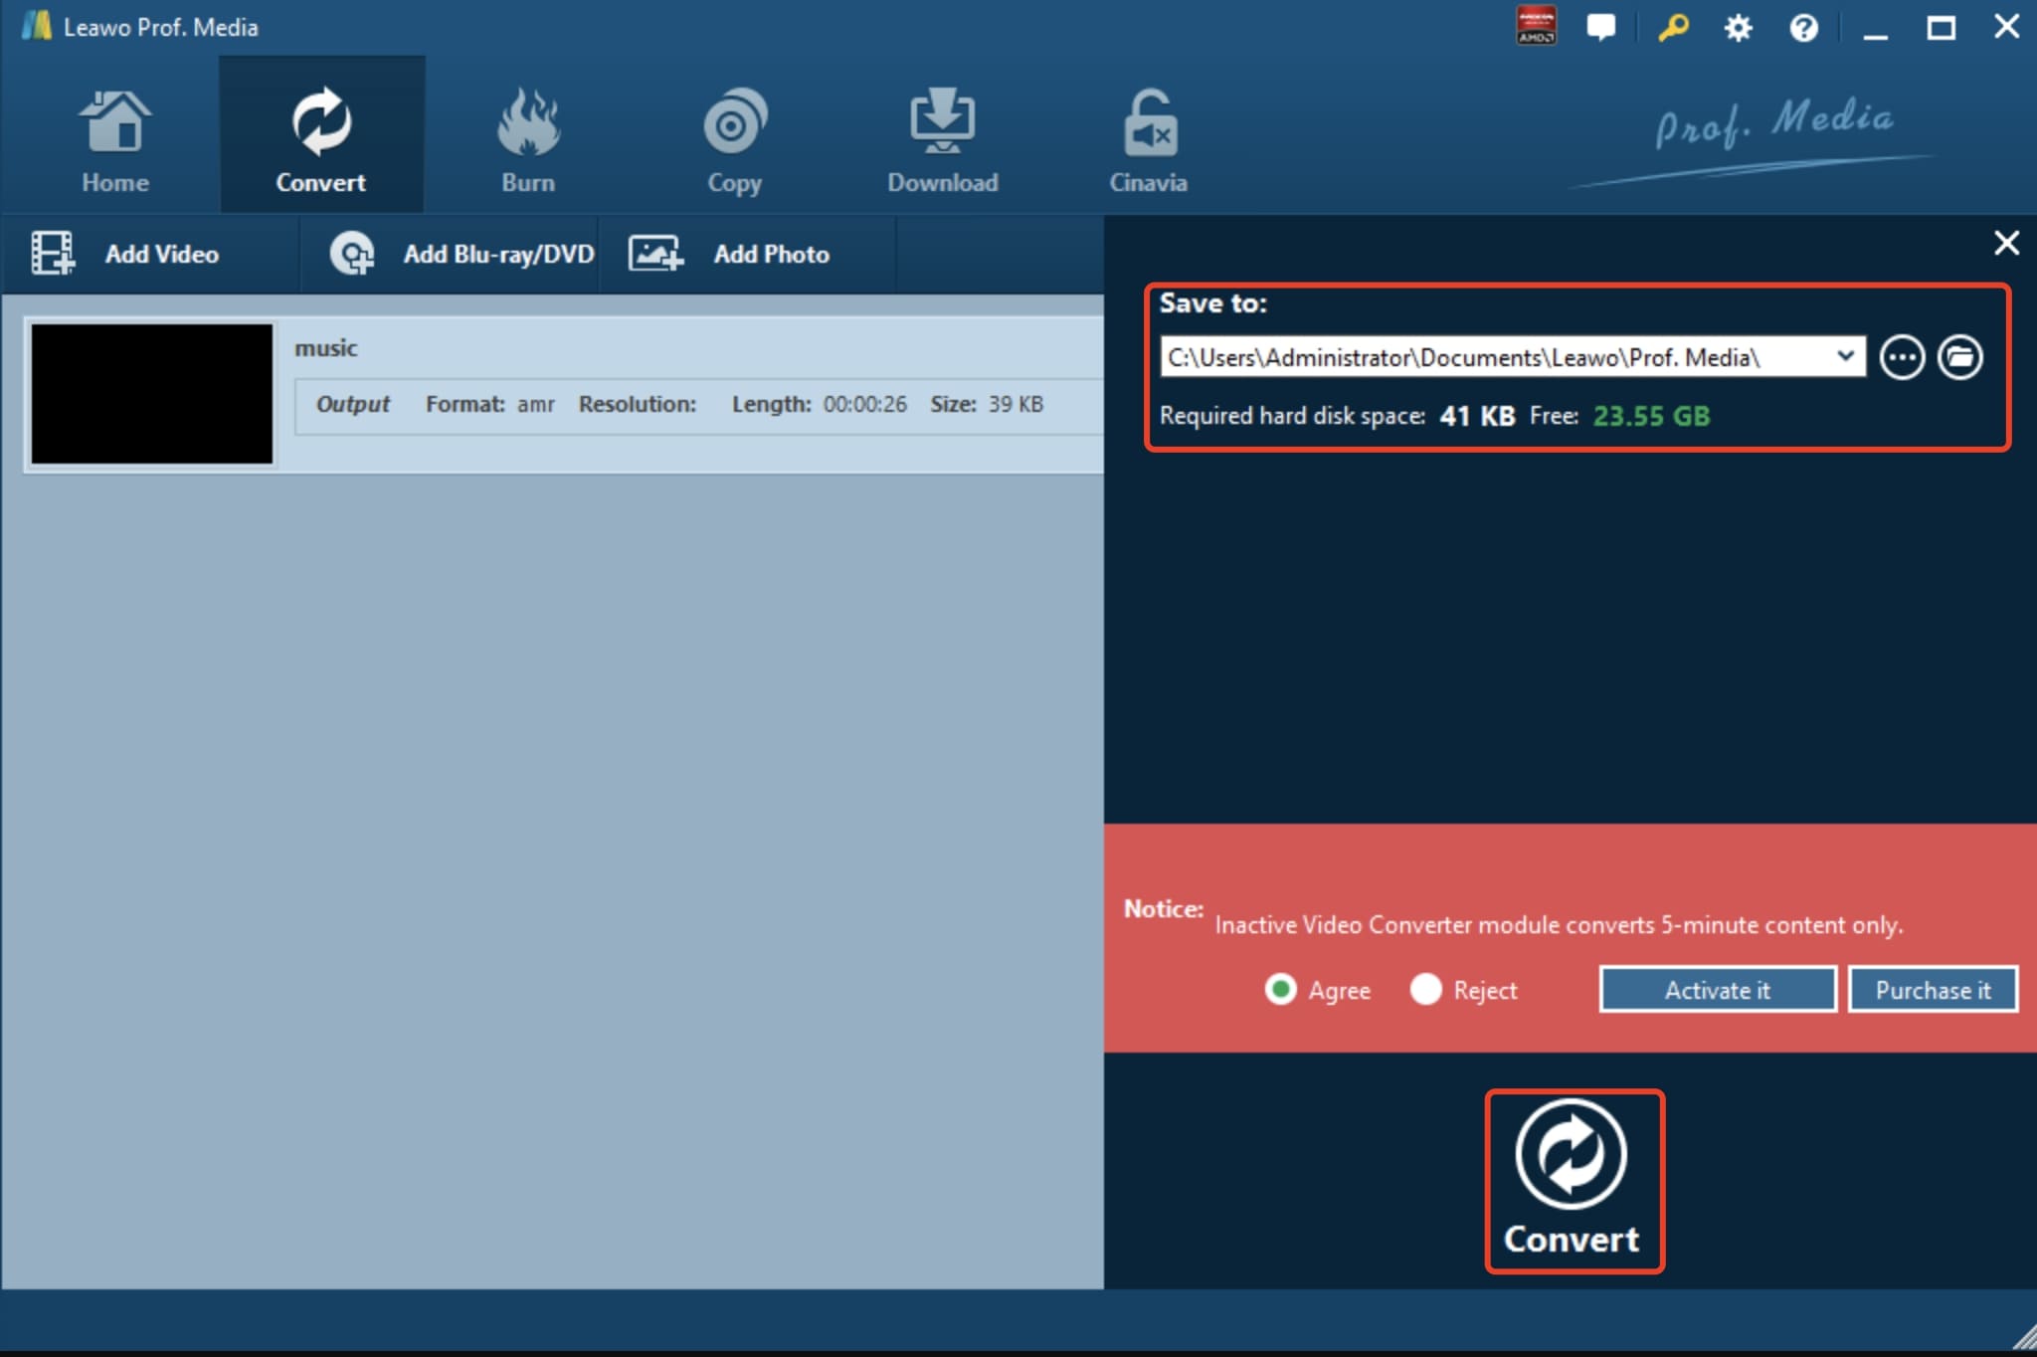Switch to the Convert tab
This screenshot has width=2037, height=1357.
(320, 139)
